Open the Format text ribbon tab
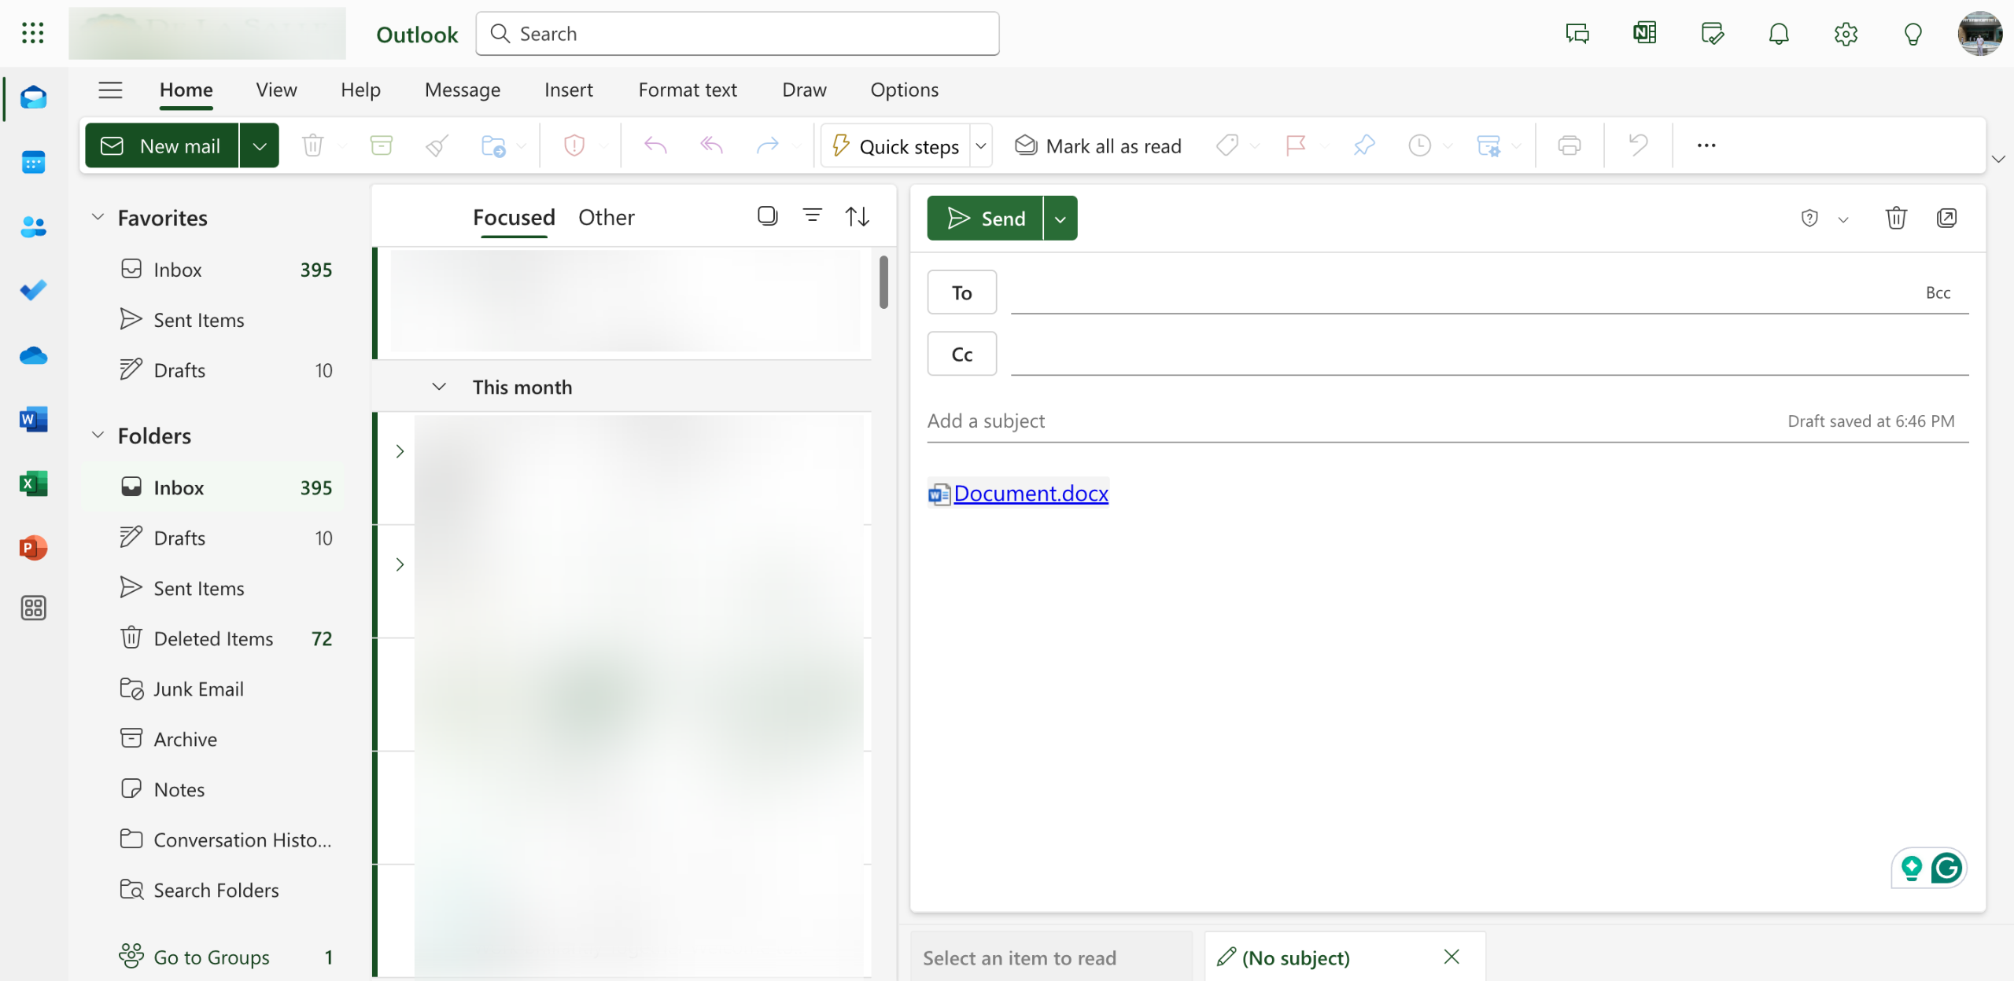 (687, 90)
